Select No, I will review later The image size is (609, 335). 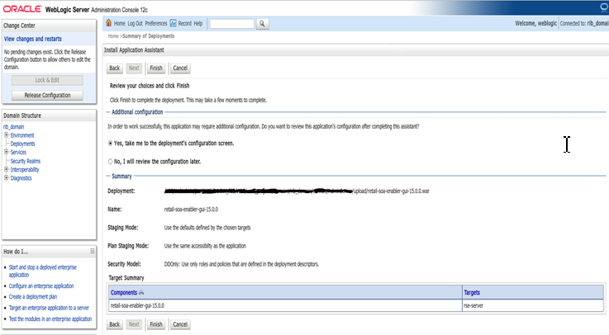tap(110, 162)
